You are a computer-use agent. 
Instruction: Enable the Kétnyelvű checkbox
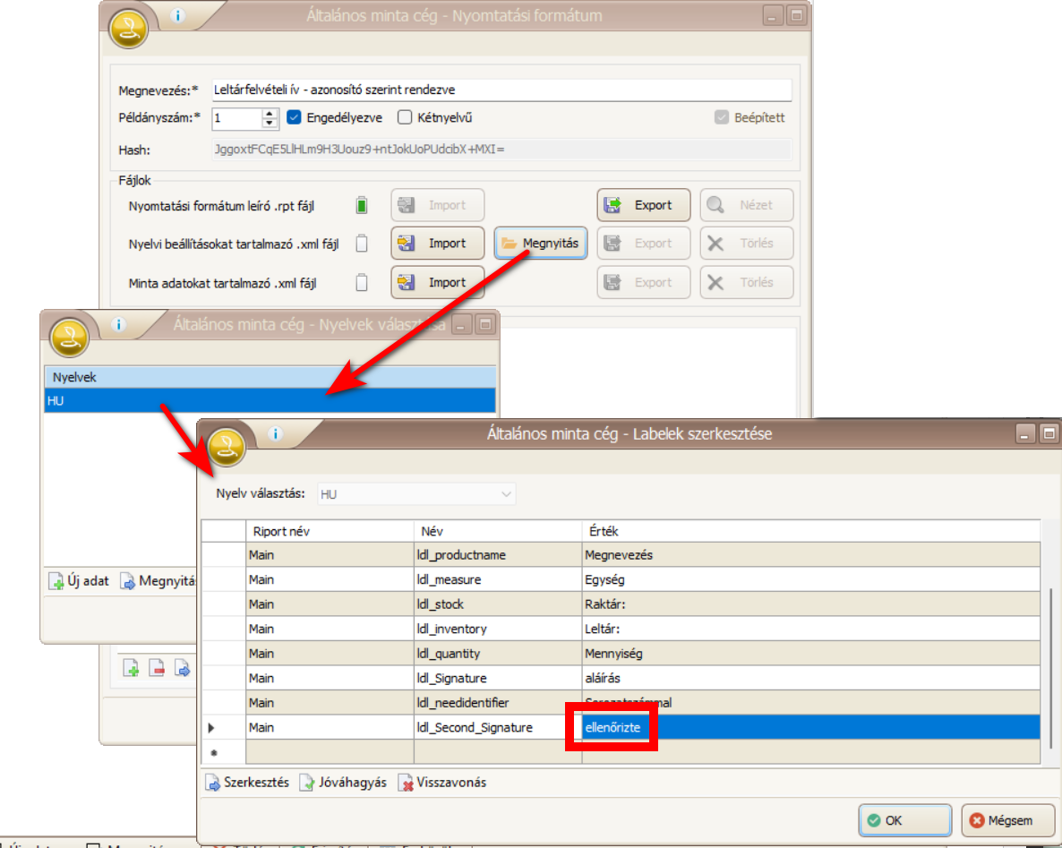[405, 117]
